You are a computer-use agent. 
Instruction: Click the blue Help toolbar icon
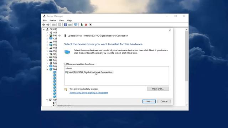click(x=66, y=25)
